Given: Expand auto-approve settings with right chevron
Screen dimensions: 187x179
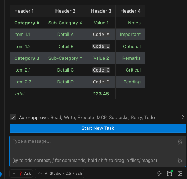Looking at the screenshot, I should pyautogui.click(x=183, y=117).
